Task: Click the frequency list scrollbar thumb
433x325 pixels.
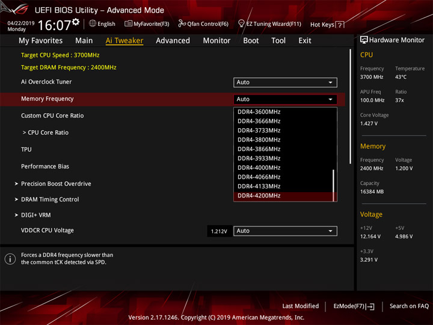Action: 334,185
